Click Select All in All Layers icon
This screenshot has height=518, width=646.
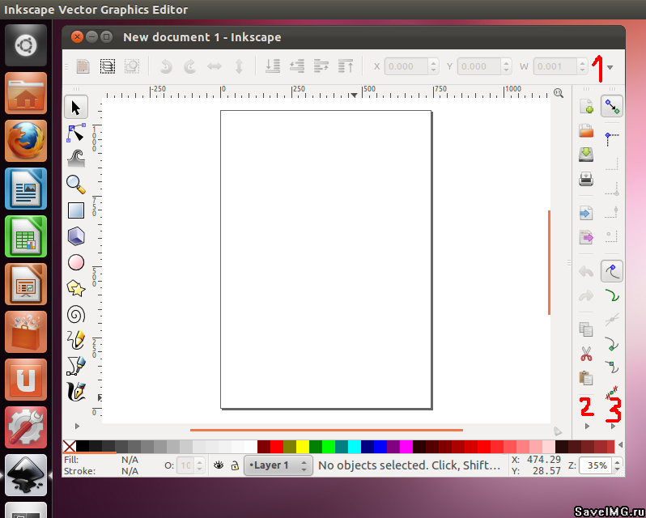click(108, 66)
